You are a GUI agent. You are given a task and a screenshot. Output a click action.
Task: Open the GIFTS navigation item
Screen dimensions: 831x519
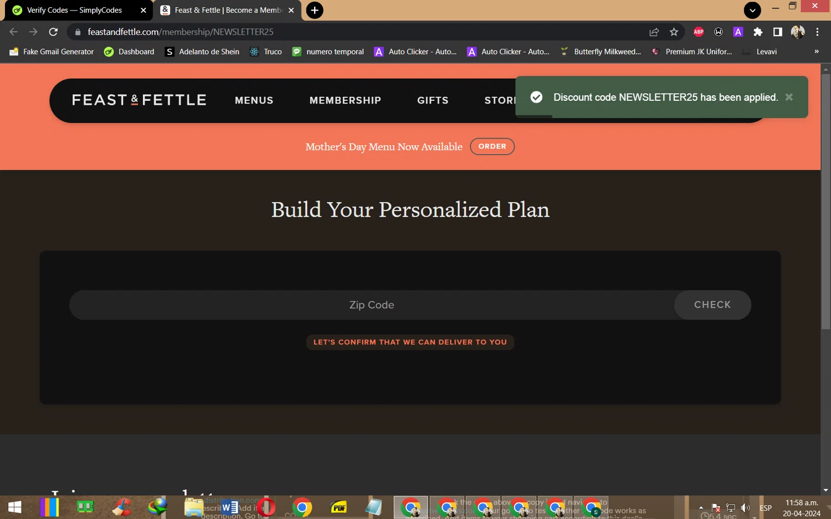pyautogui.click(x=433, y=100)
